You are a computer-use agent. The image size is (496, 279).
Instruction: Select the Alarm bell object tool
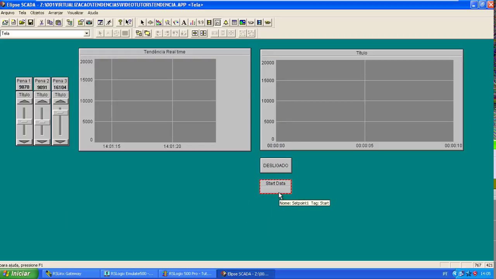pyautogui.click(x=226, y=22)
